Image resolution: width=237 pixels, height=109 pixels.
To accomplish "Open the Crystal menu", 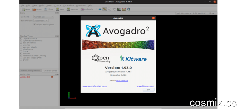I will [58, 5].
